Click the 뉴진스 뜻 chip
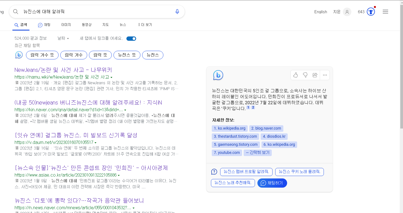 tap(127, 55)
